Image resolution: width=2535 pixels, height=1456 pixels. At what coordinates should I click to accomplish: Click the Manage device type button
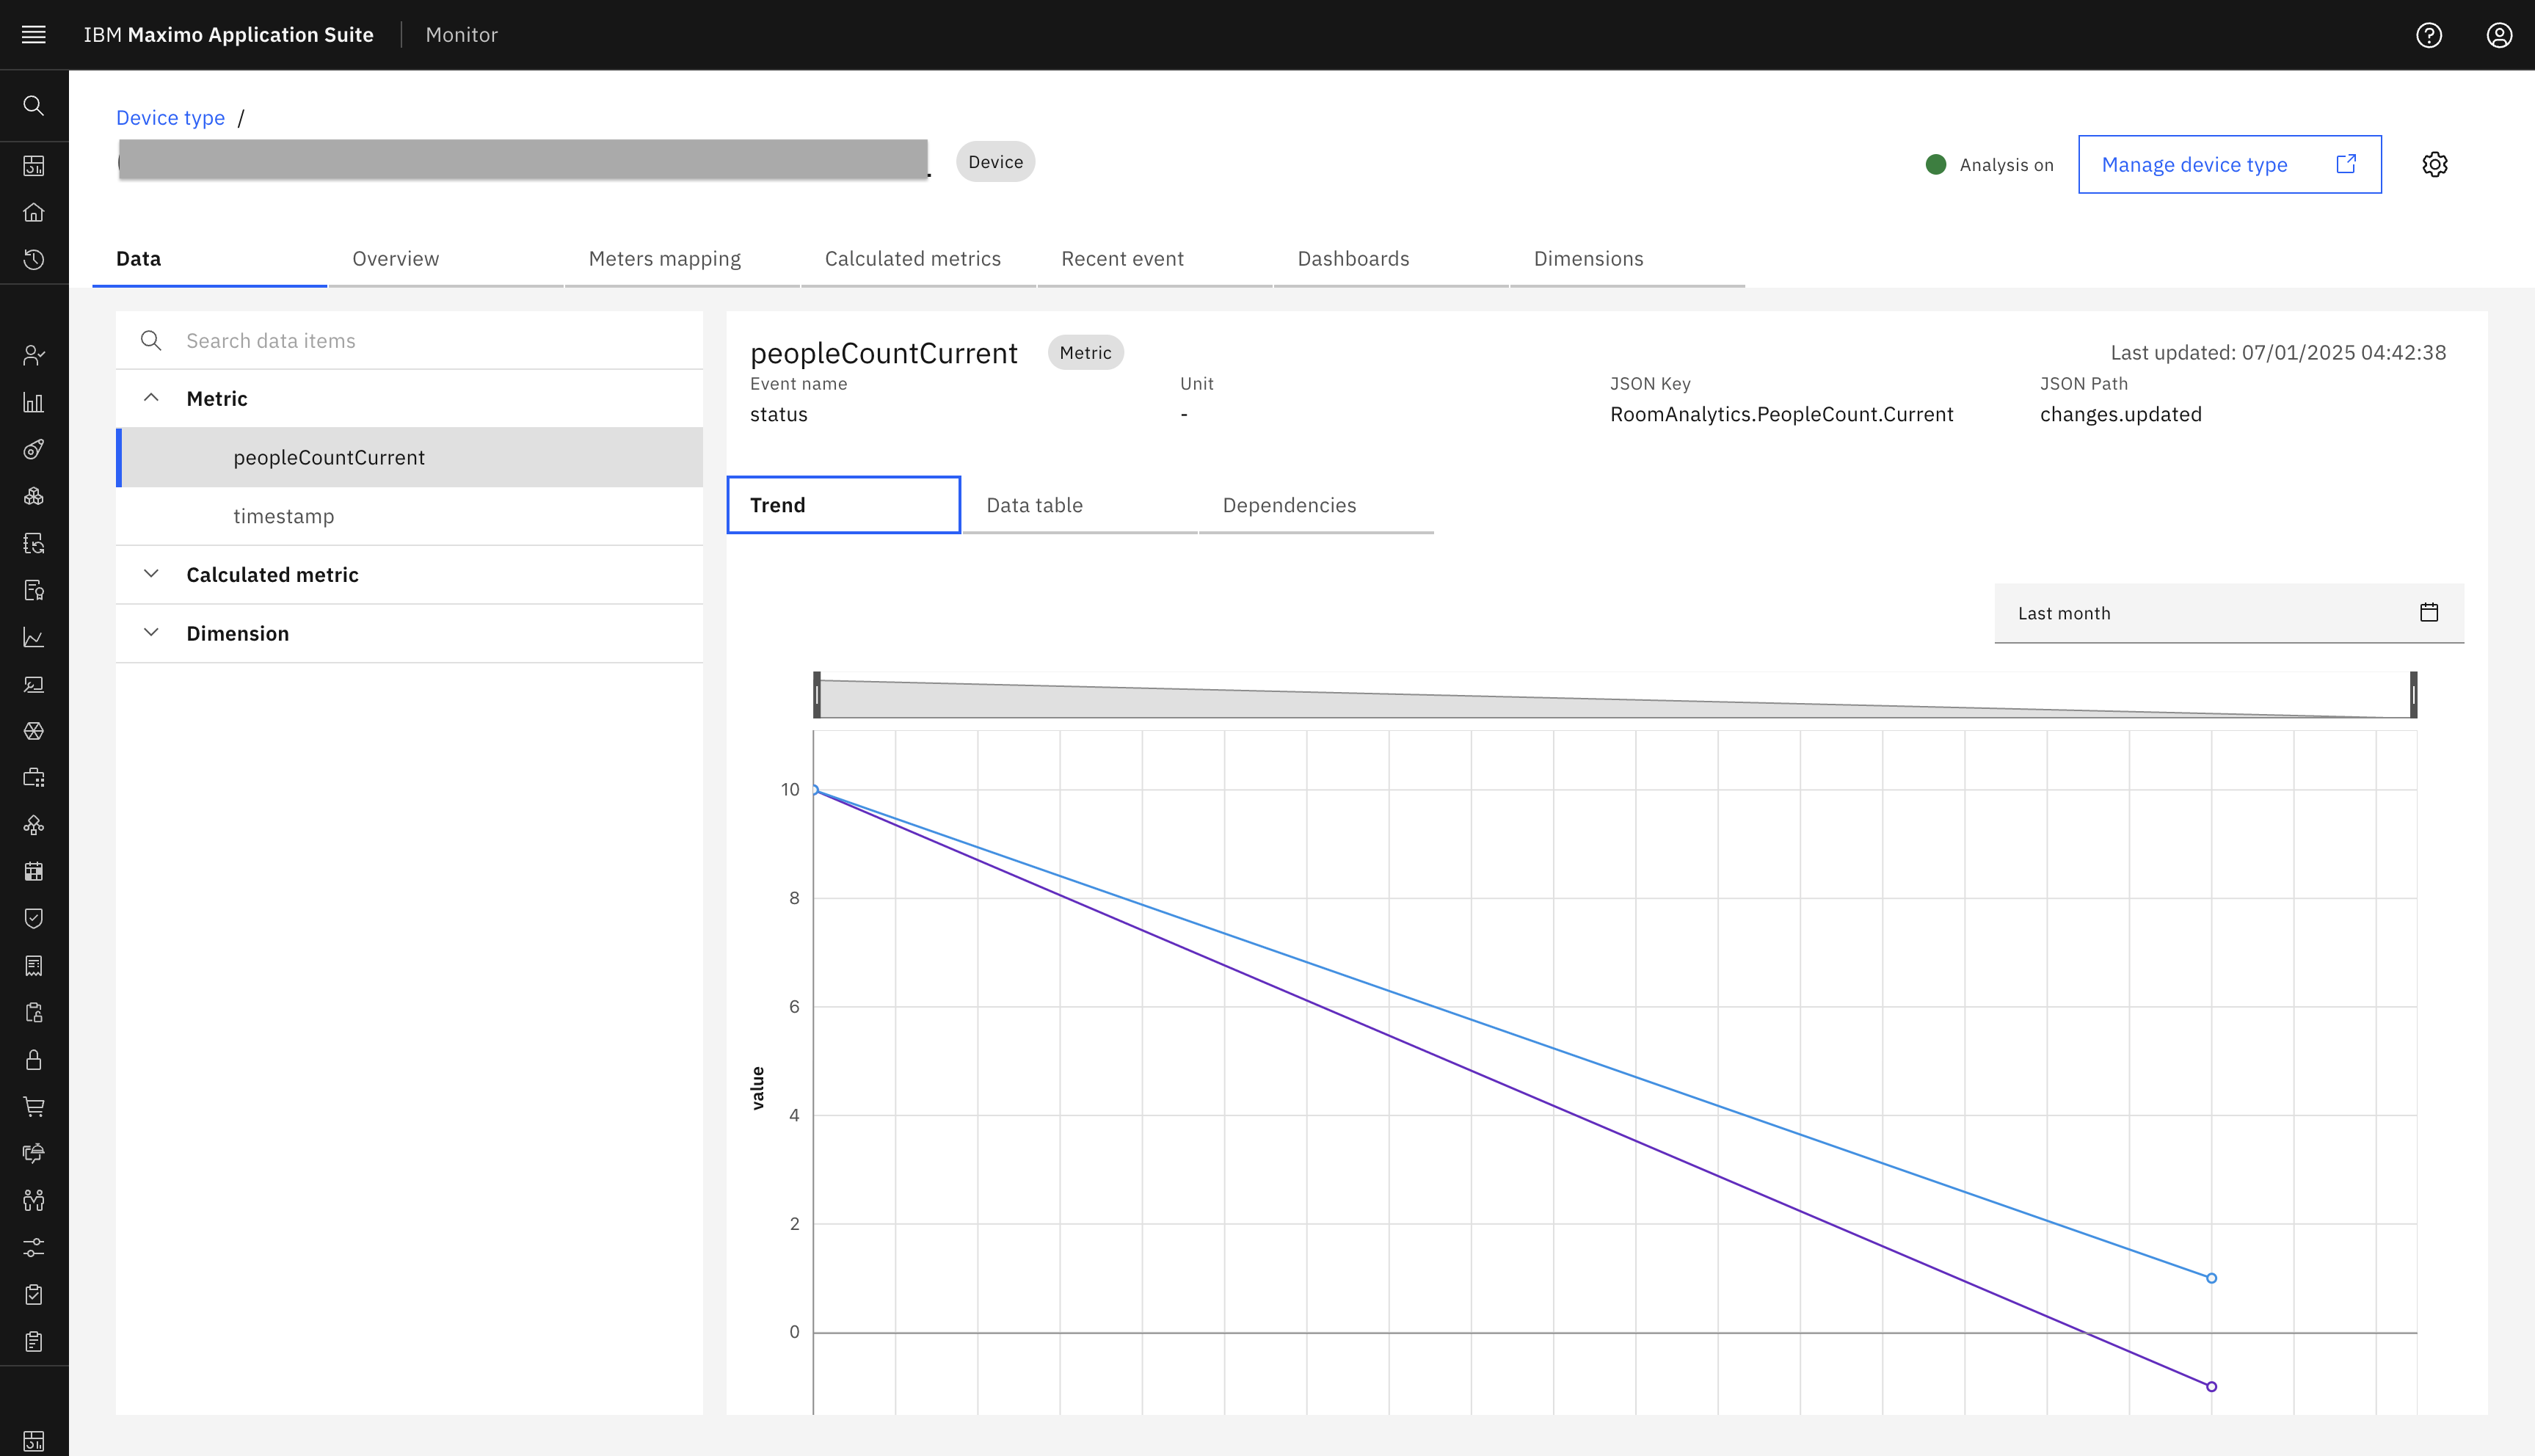[2229, 164]
